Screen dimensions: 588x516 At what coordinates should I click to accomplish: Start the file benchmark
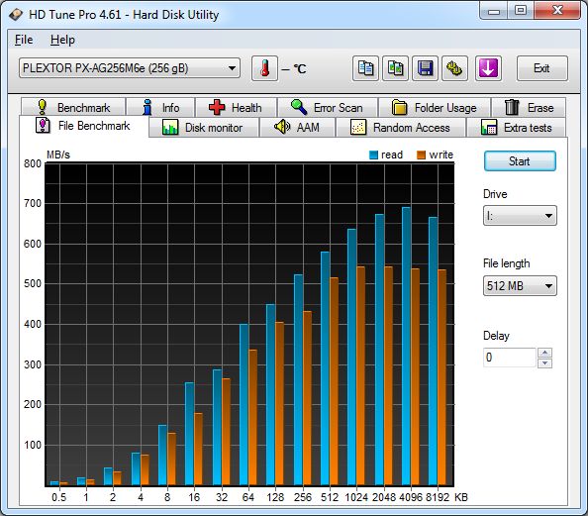point(520,161)
